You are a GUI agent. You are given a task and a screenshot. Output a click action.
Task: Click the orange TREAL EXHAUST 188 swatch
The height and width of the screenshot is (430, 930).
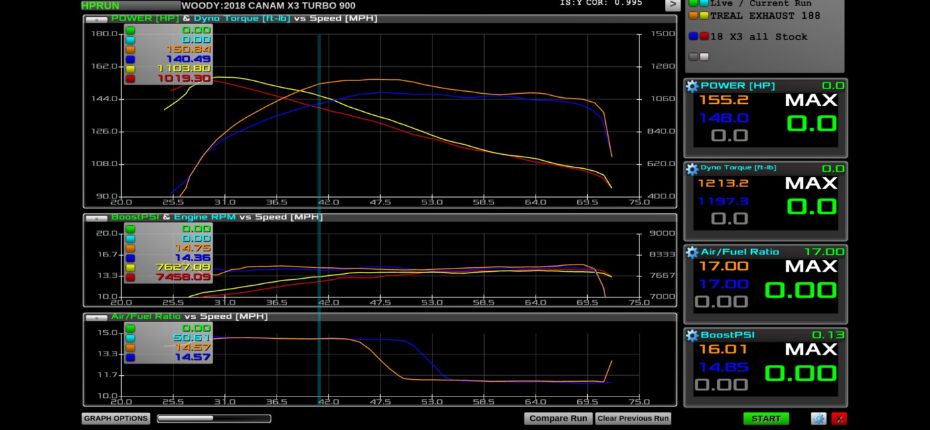tap(694, 15)
